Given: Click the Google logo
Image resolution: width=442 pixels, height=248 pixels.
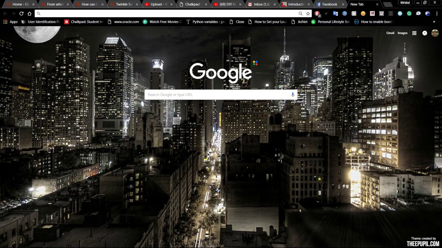Looking at the screenshot, I should [x=221, y=73].
